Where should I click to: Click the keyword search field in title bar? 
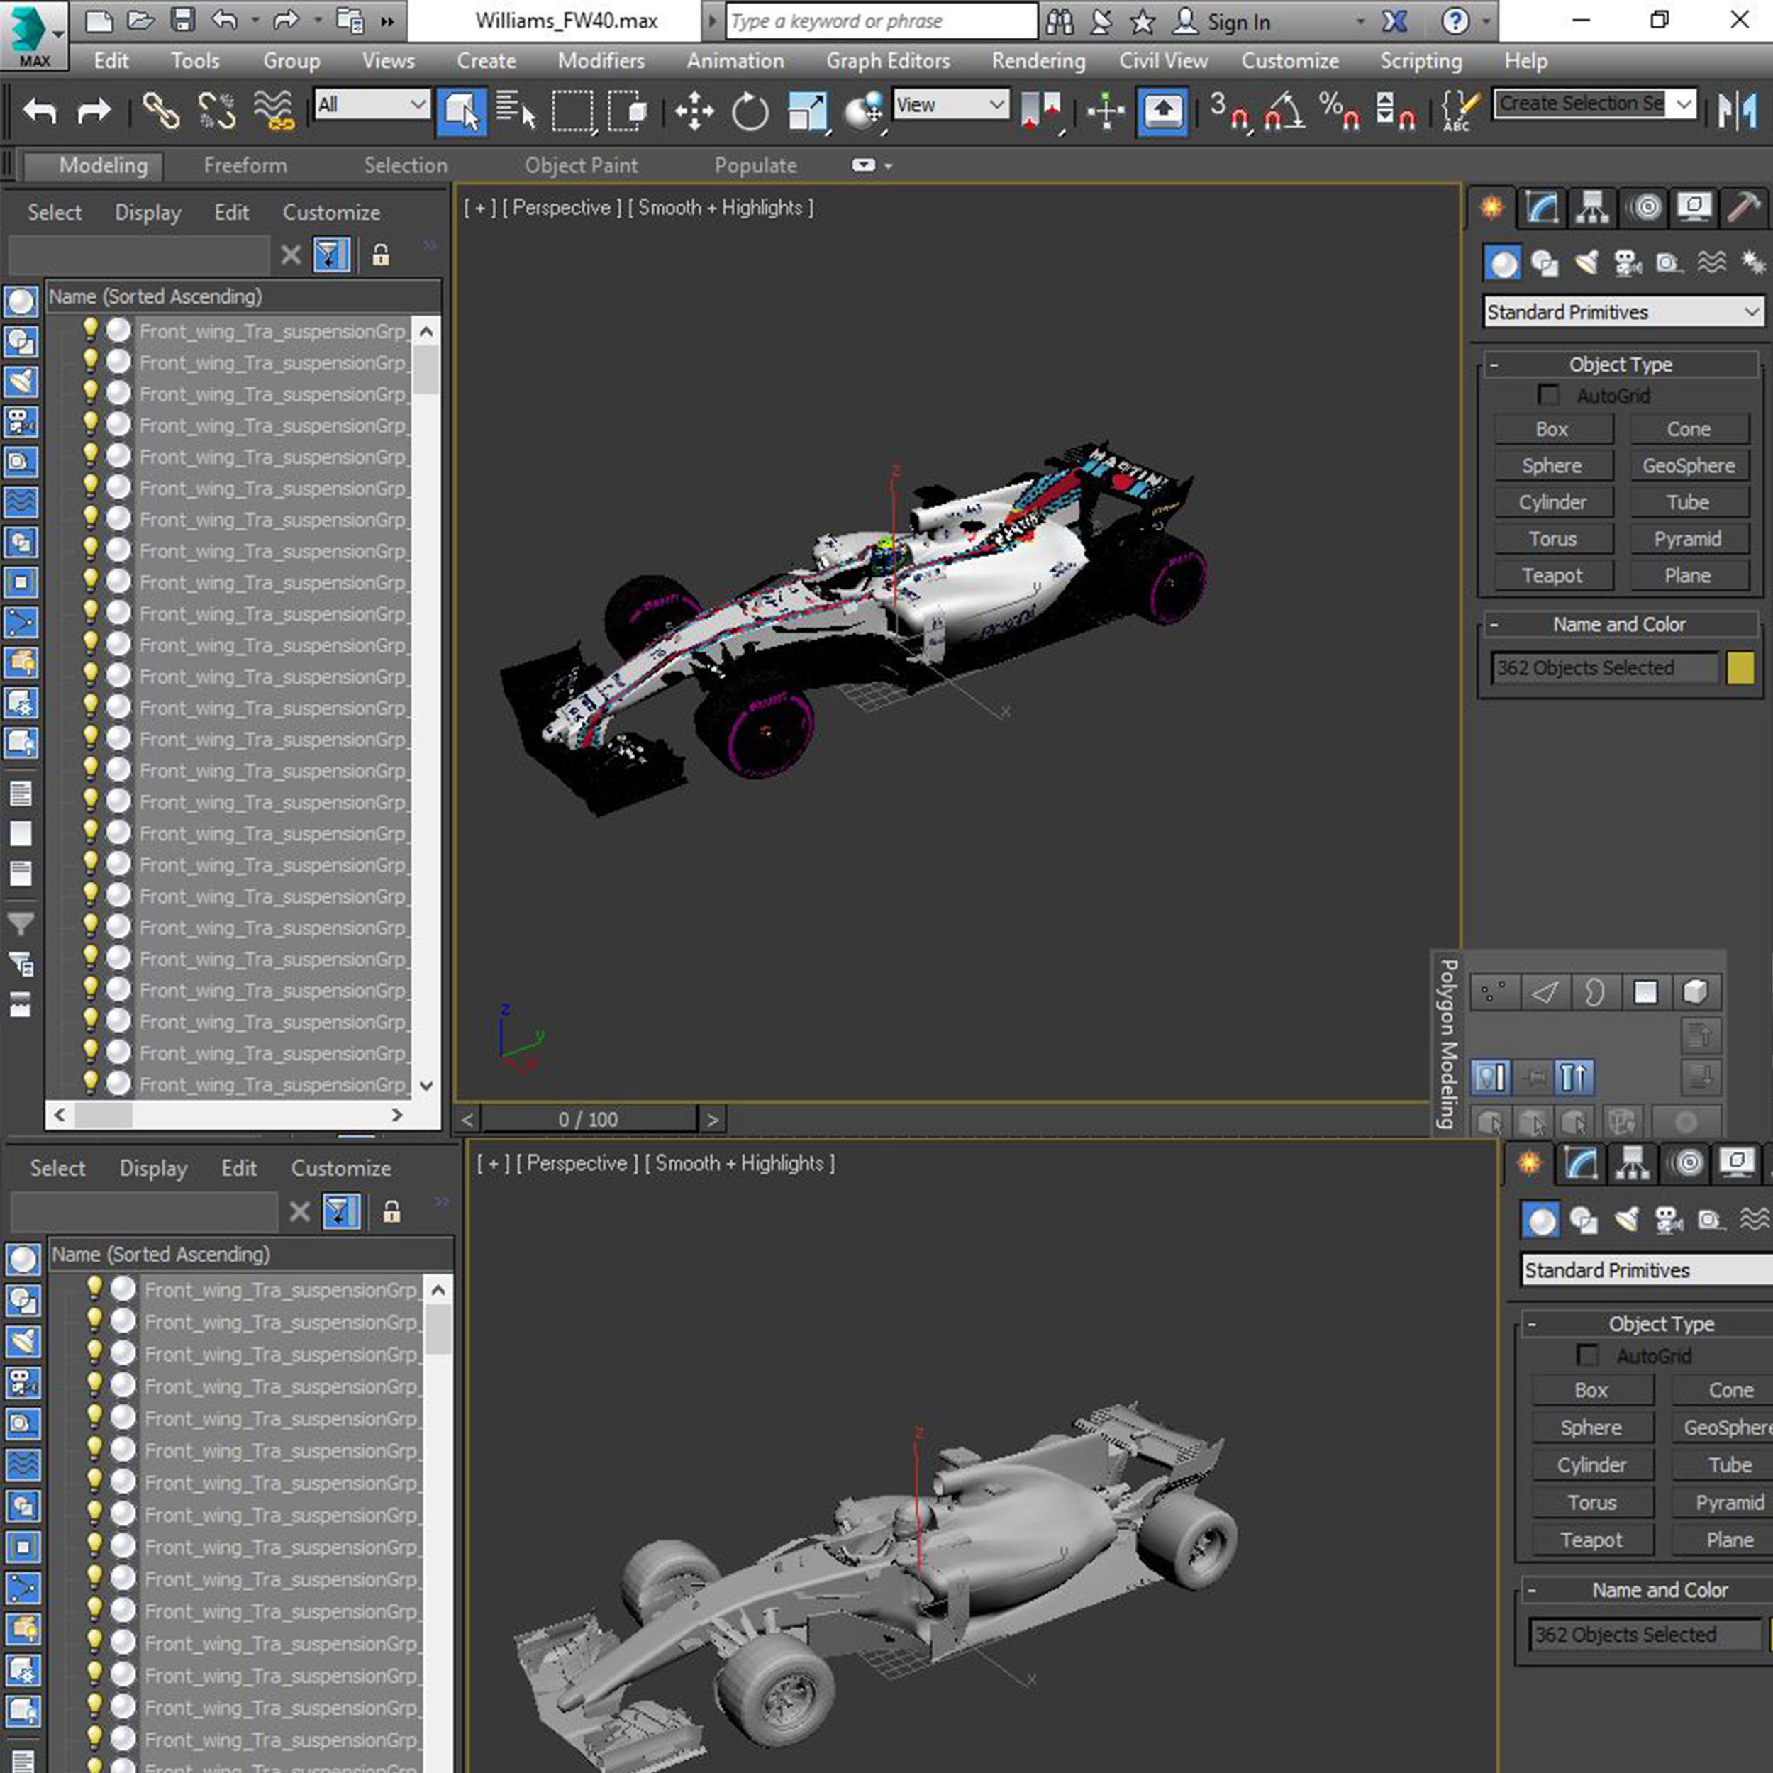[880, 21]
